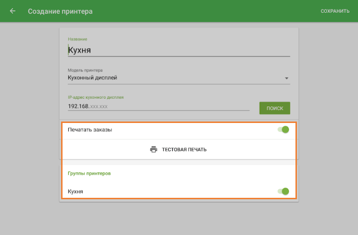Screen dimensions: 358x235
Task: Disable the Печатать заказы switch
Action: pos(284,130)
